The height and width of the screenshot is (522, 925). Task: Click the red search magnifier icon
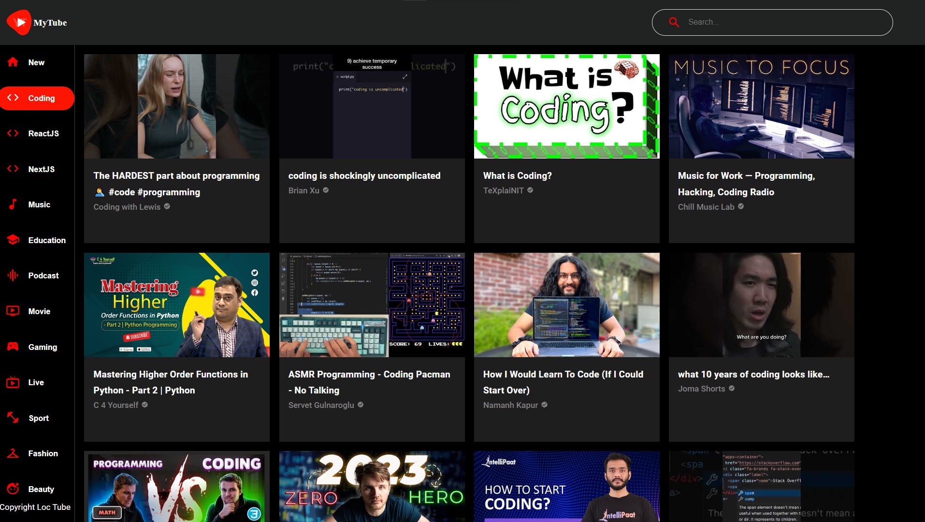[674, 22]
